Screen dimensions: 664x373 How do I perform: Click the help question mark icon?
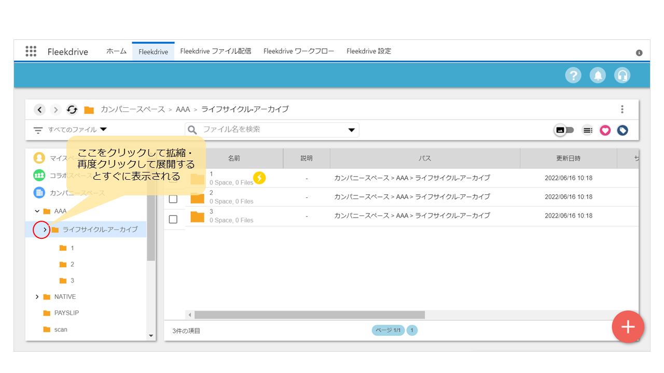pyautogui.click(x=573, y=76)
